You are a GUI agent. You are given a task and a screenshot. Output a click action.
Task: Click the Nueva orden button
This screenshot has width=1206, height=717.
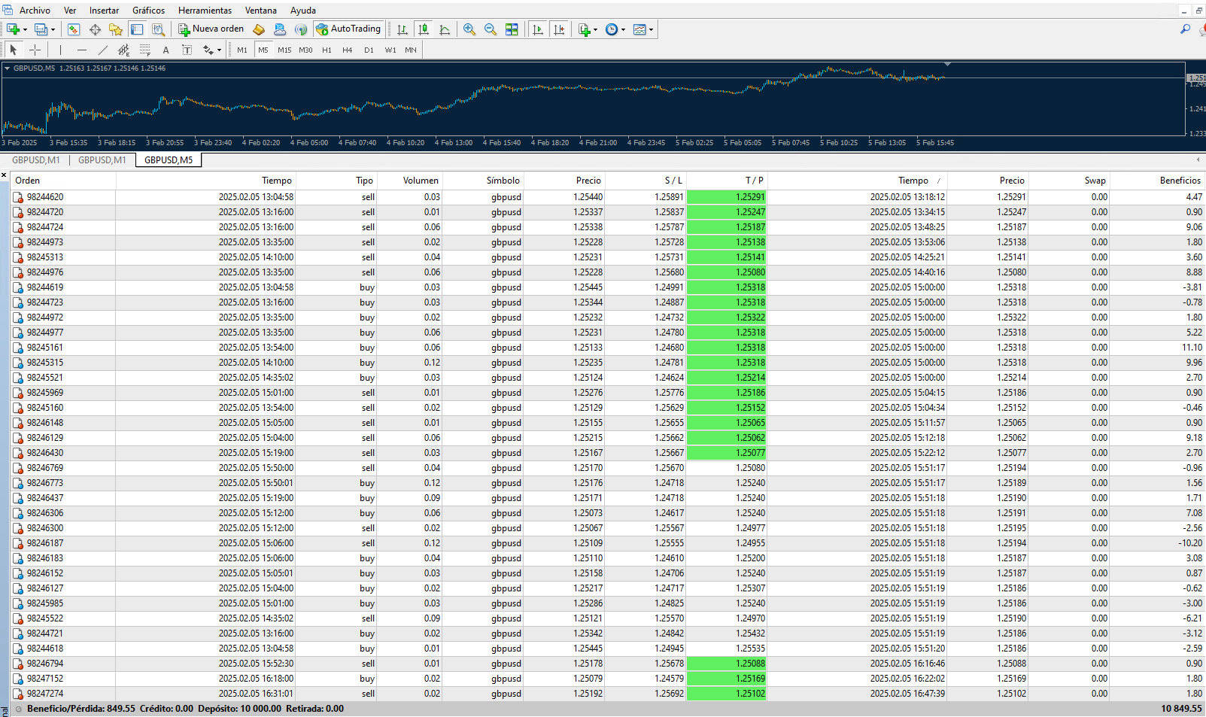[x=211, y=29]
